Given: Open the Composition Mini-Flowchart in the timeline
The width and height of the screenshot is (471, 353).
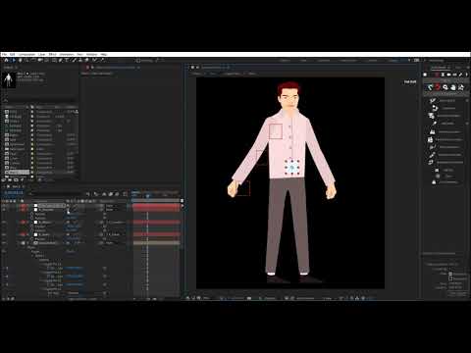Looking at the screenshot, I should click(x=87, y=194).
